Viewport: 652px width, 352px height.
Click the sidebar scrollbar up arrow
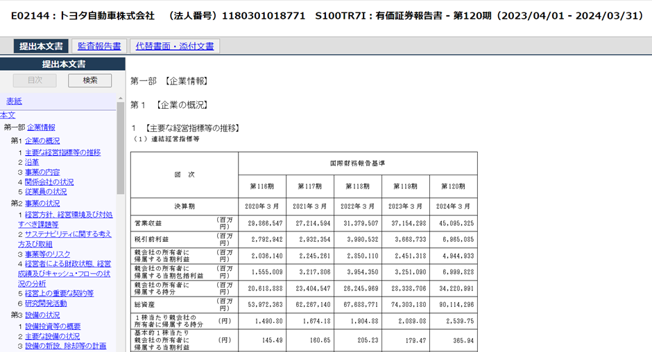(121, 98)
